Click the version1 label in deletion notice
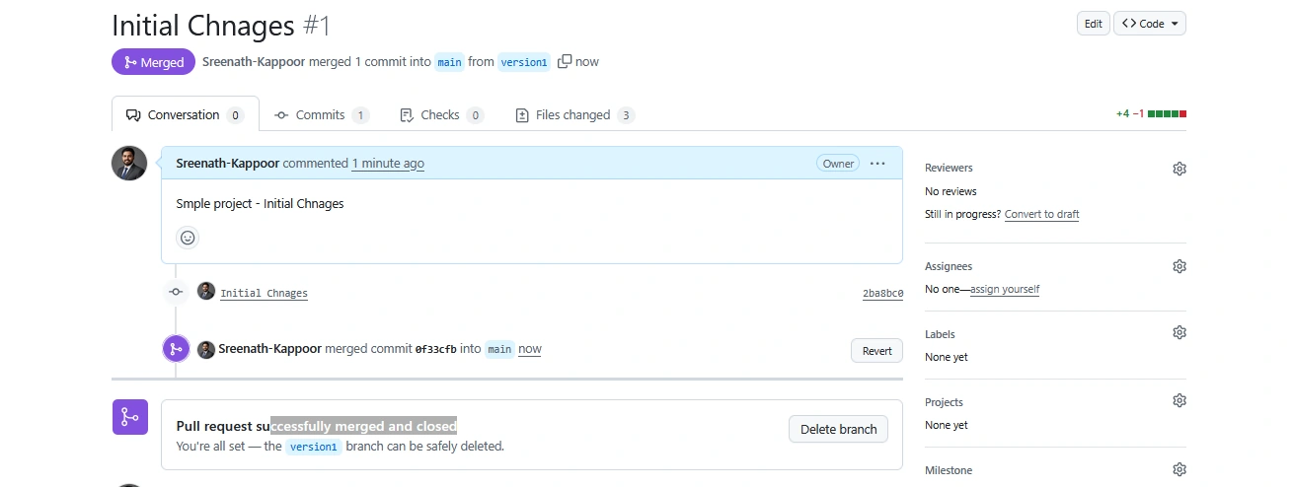The width and height of the screenshot is (1293, 487). tap(314, 447)
